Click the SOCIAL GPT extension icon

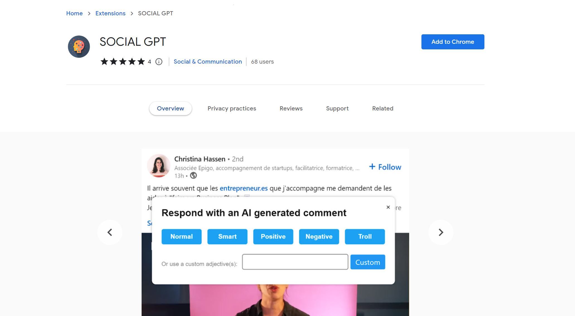[79, 46]
